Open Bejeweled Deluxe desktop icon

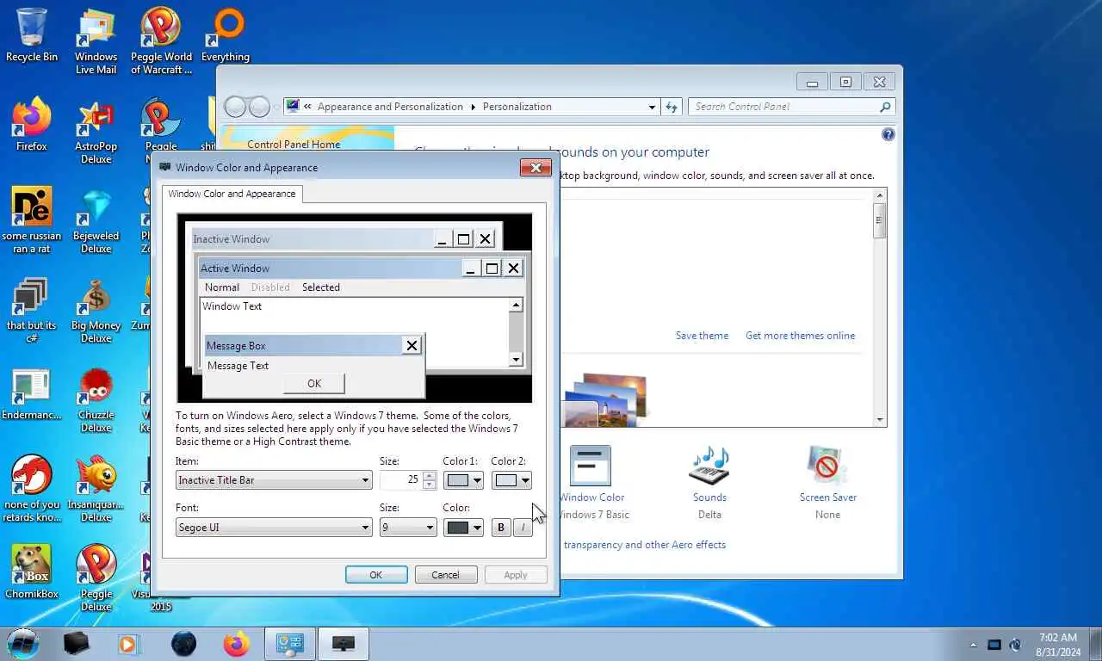(96, 220)
